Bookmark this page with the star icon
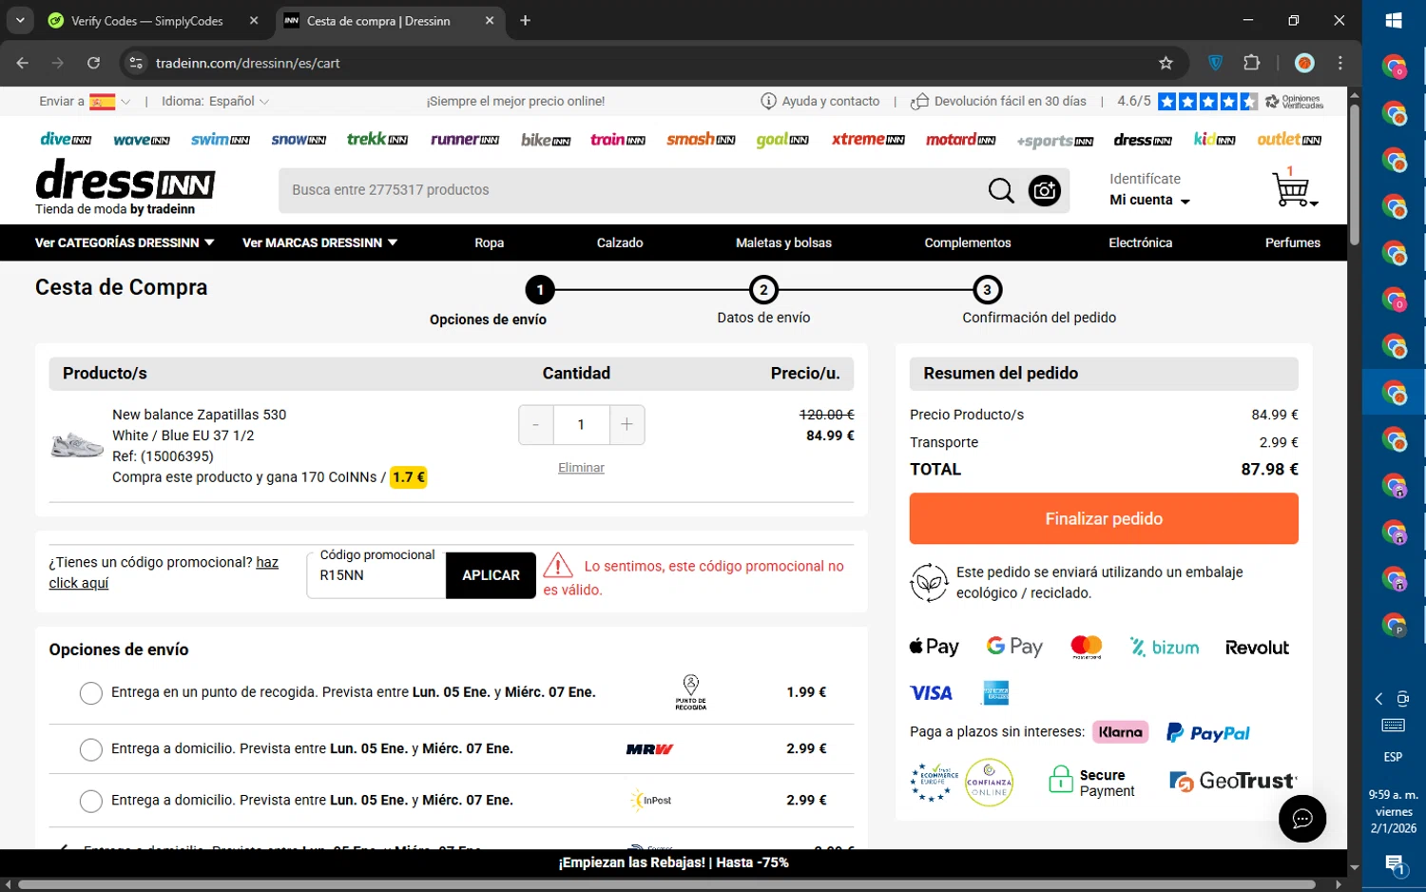 [x=1166, y=63]
